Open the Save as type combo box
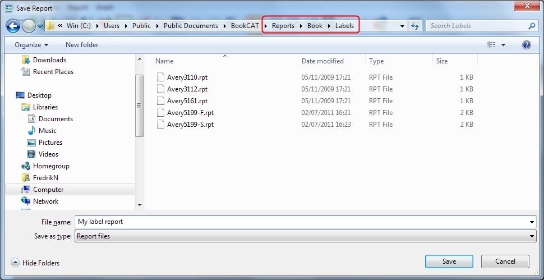The height and width of the screenshot is (280, 544). tap(305, 236)
